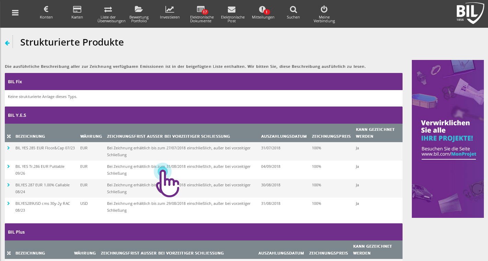Open Karten via the card icon

77,10
